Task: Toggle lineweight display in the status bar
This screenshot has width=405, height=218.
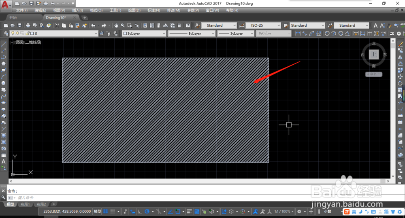Action: click(189, 211)
